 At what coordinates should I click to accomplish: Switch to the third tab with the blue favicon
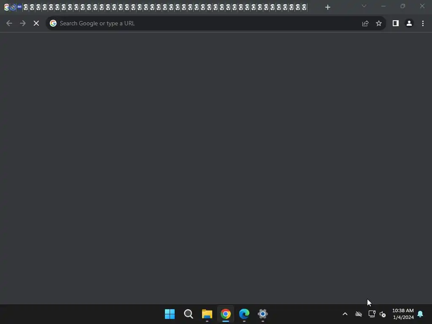pos(19,7)
